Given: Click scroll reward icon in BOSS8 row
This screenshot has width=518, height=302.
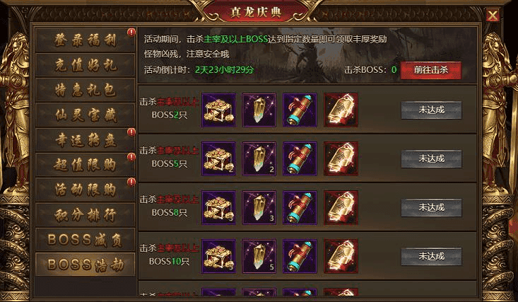Looking at the screenshot, I should pos(300,207).
